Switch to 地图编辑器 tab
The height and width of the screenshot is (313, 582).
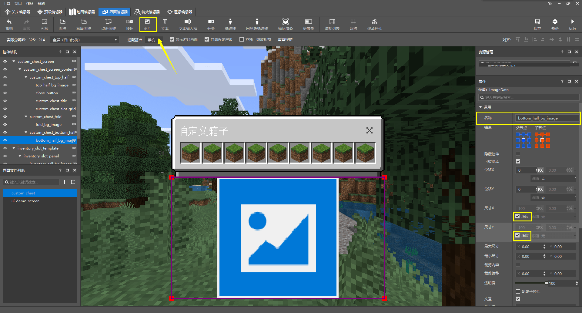point(82,12)
